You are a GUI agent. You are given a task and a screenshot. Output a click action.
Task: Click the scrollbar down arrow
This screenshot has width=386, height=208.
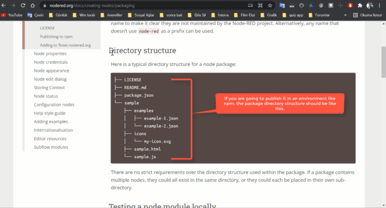[x=383, y=205]
